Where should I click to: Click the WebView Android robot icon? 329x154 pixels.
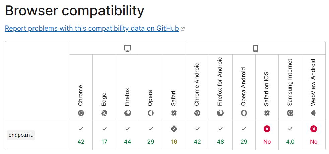coord(314,113)
